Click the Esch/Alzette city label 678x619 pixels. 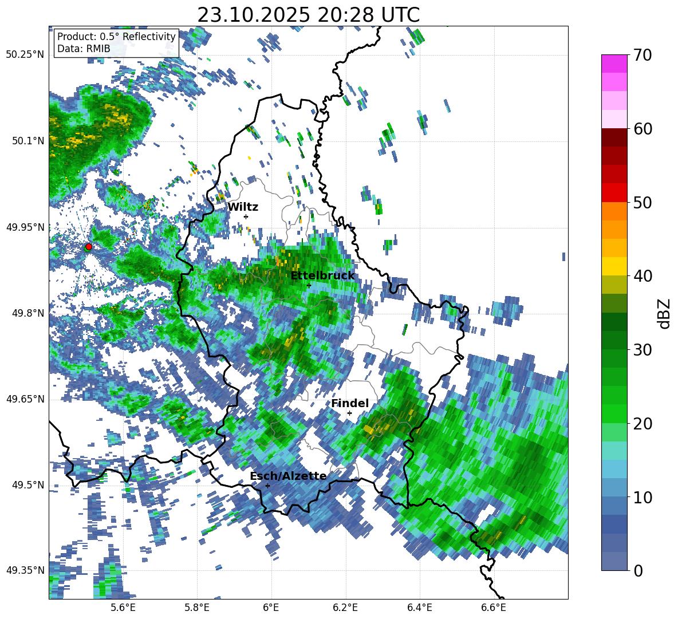(x=289, y=476)
